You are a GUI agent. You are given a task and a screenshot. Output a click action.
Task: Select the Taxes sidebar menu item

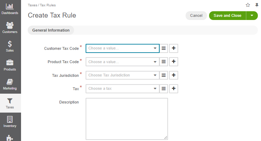[10, 103]
